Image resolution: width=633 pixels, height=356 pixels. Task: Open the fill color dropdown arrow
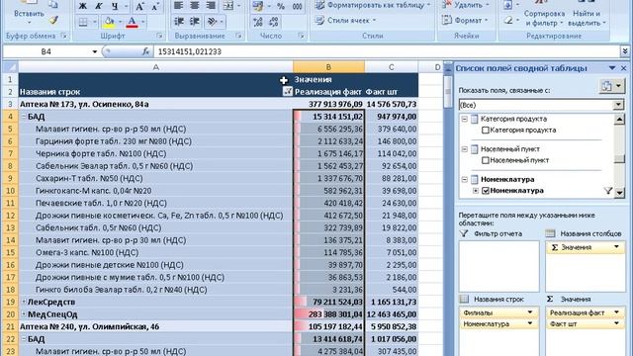coord(120,22)
